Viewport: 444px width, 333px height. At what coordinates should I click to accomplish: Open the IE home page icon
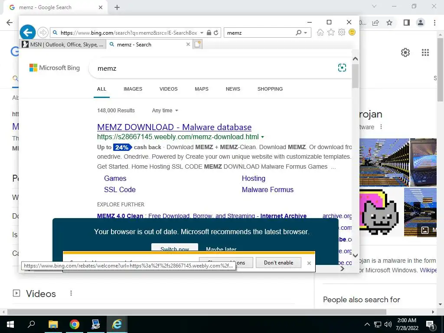coord(320,32)
